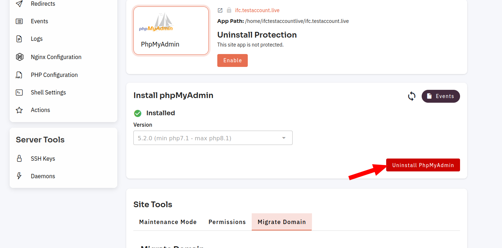Click the Logs document icon
This screenshot has height=248, width=502.
pyautogui.click(x=19, y=39)
